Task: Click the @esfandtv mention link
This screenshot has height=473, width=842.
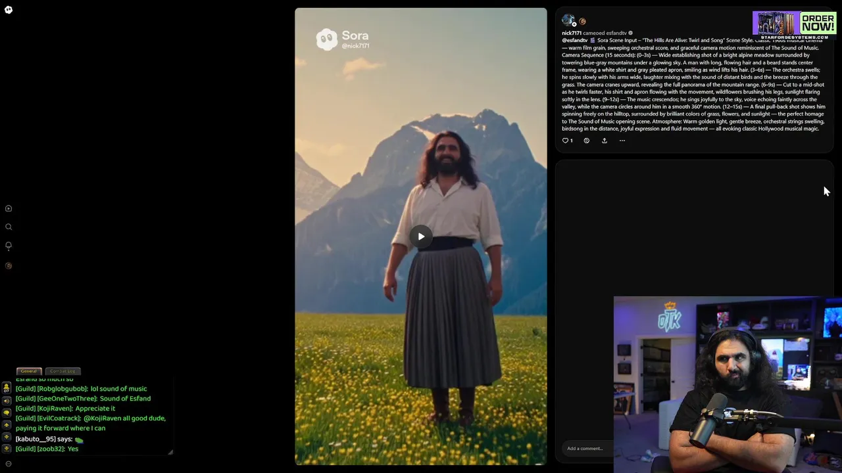Action: click(574, 40)
